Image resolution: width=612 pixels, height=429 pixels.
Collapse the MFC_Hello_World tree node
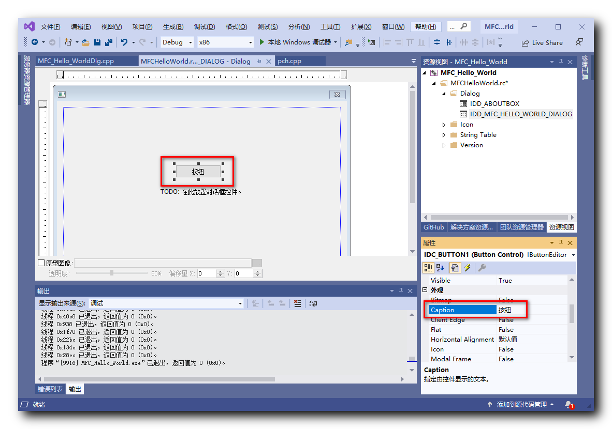[x=424, y=72]
